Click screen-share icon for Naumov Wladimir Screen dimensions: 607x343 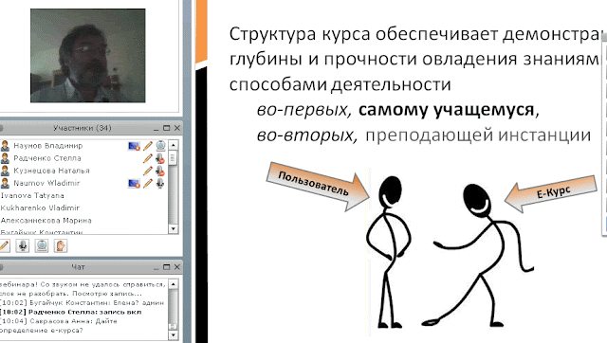click(x=134, y=183)
